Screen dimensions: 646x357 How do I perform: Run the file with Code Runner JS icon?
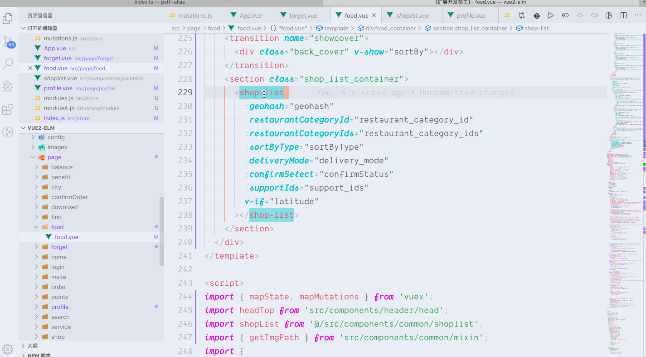tap(506, 15)
